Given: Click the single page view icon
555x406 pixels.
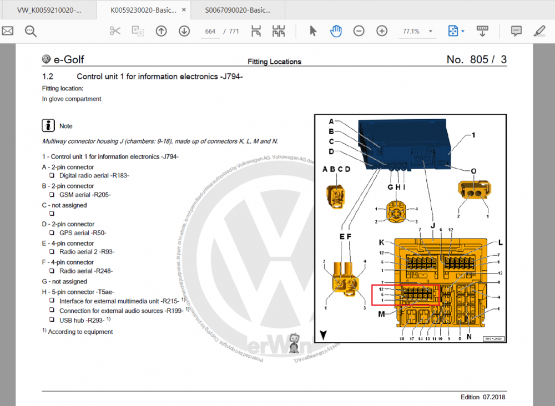Looking at the screenshot, I should point(256,31).
